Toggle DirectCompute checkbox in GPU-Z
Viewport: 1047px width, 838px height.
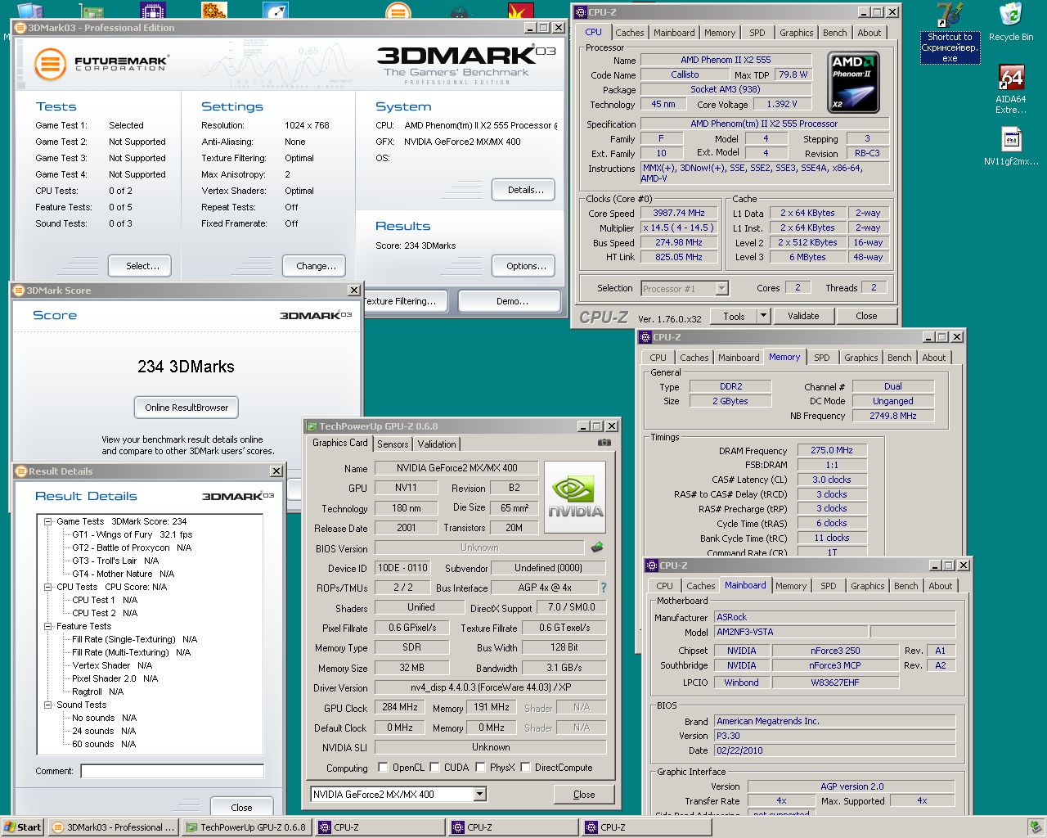[x=526, y=768]
